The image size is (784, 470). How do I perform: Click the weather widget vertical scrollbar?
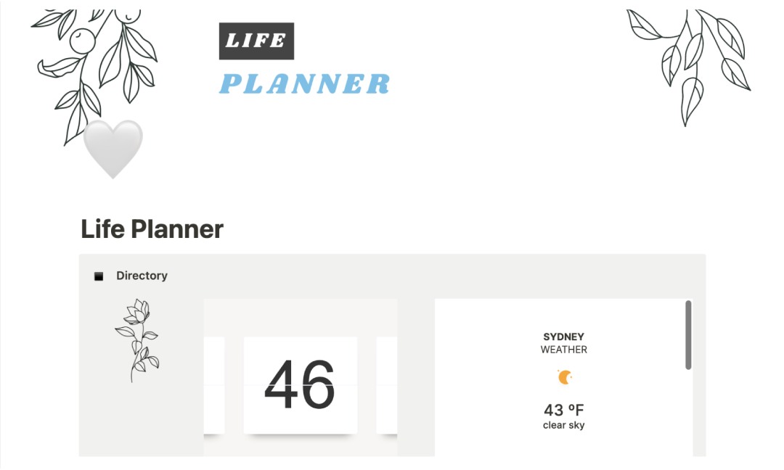pos(688,335)
